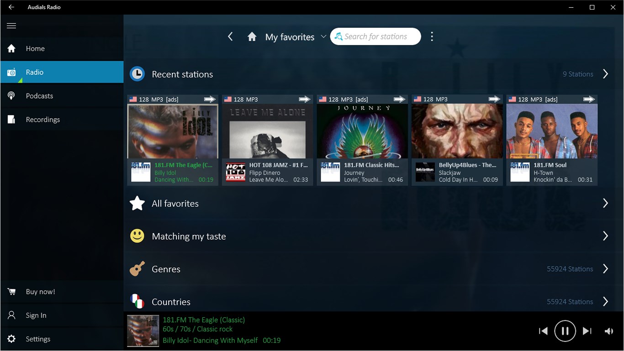Go back using title bar arrow
Screen dimensions: 624x351
pos(11,7)
